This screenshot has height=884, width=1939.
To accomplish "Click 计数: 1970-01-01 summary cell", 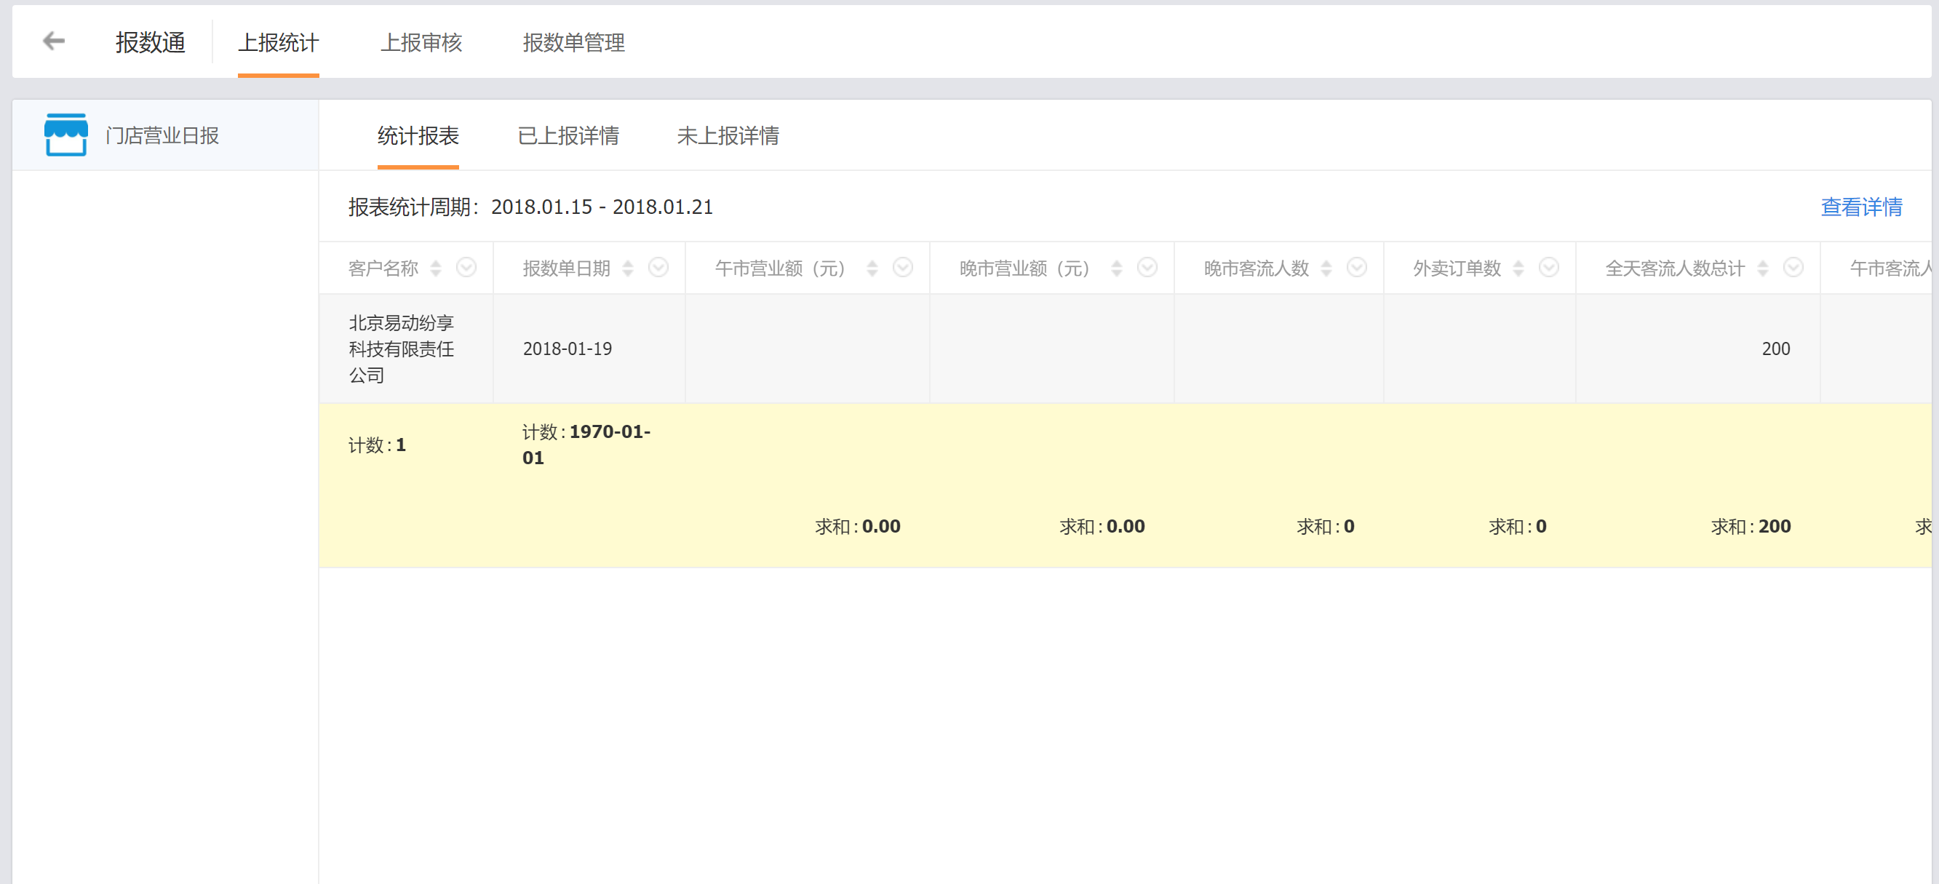I will pyautogui.click(x=586, y=445).
